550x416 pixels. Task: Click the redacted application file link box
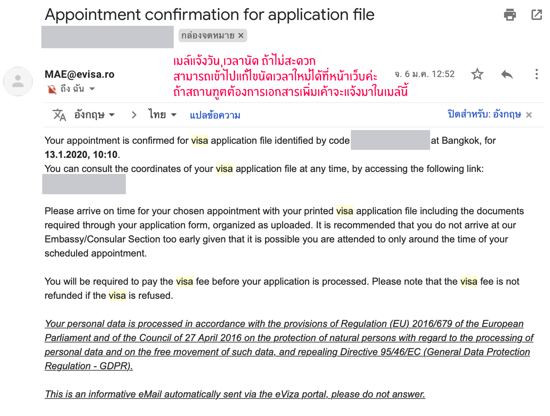[x=84, y=184]
